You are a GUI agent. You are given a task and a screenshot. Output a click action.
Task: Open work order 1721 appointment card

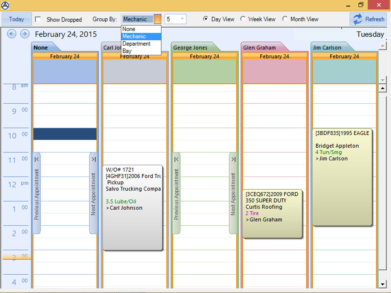click(x=133, y=208)
